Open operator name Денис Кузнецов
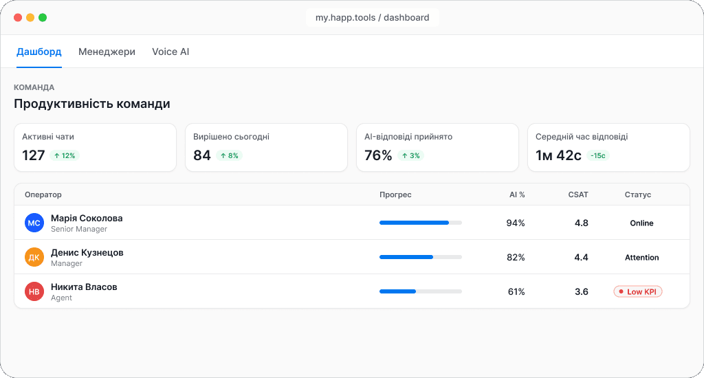 point(87,252)
